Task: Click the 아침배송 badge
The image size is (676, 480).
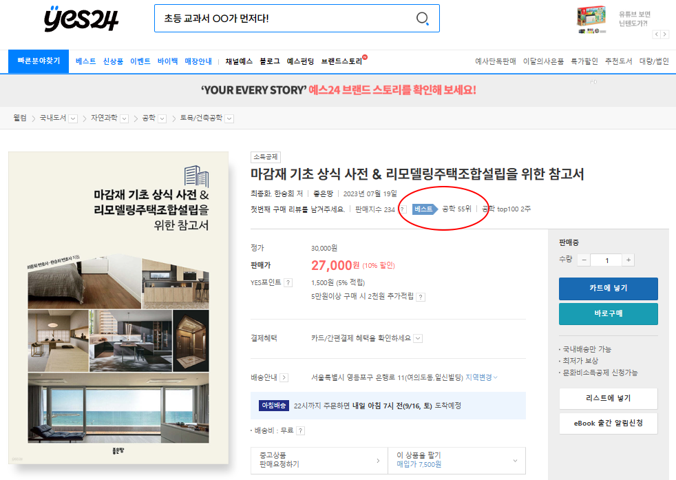Action: pos(274,406)
